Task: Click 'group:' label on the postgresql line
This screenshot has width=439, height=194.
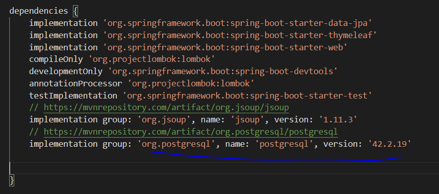Action: [117, 144]
